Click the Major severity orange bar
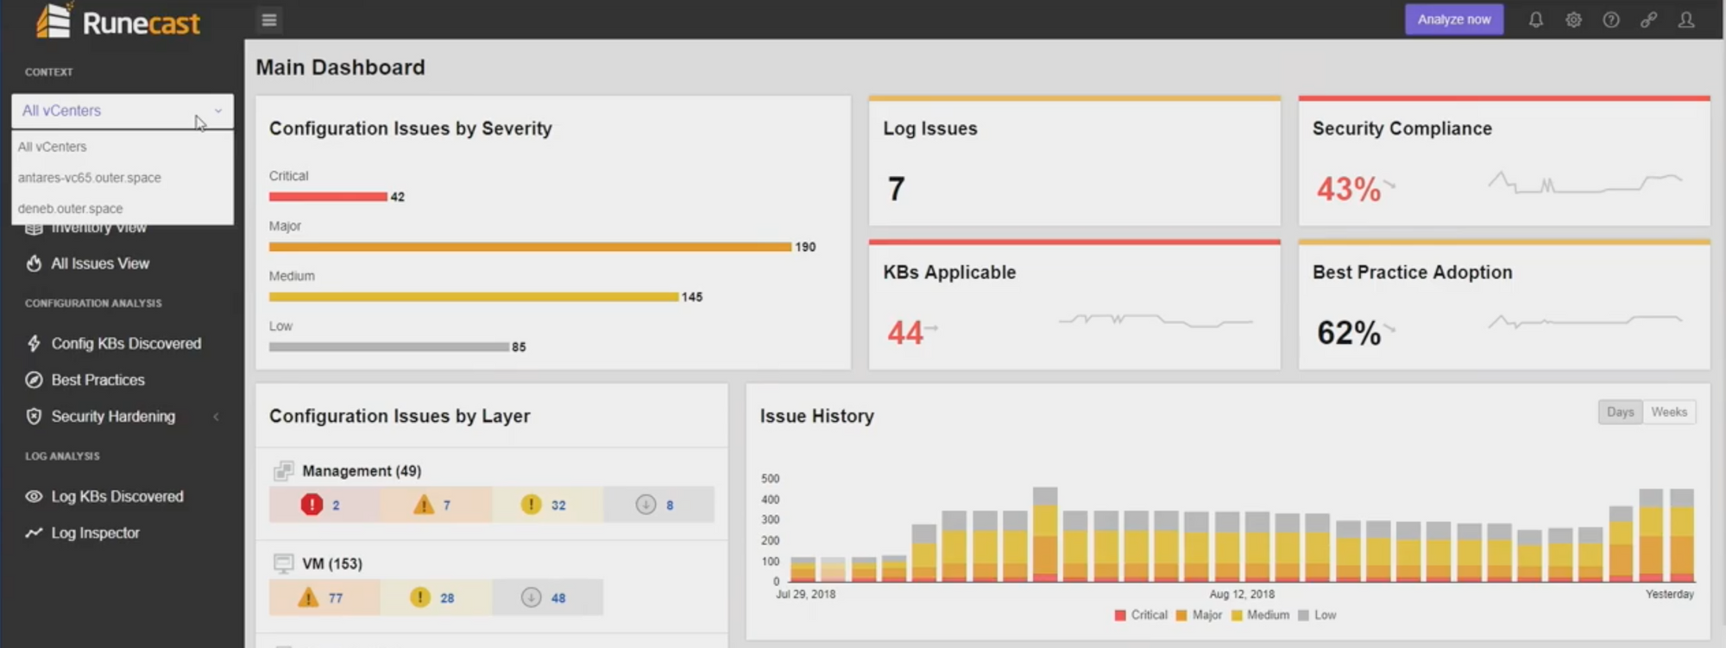The height and width of the screenshot is (648, 1726). (x=530, y=247)
